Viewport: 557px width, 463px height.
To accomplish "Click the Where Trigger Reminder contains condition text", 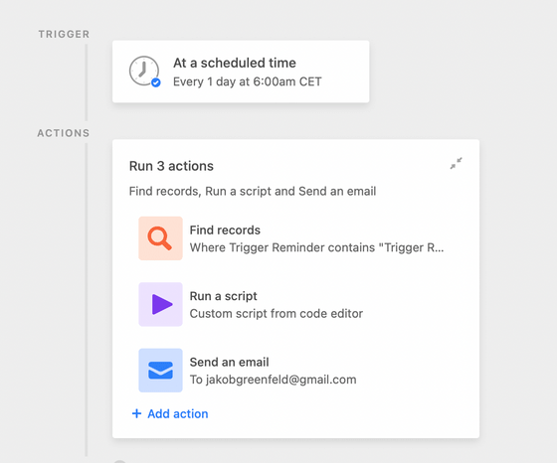I will pos(316,247).
